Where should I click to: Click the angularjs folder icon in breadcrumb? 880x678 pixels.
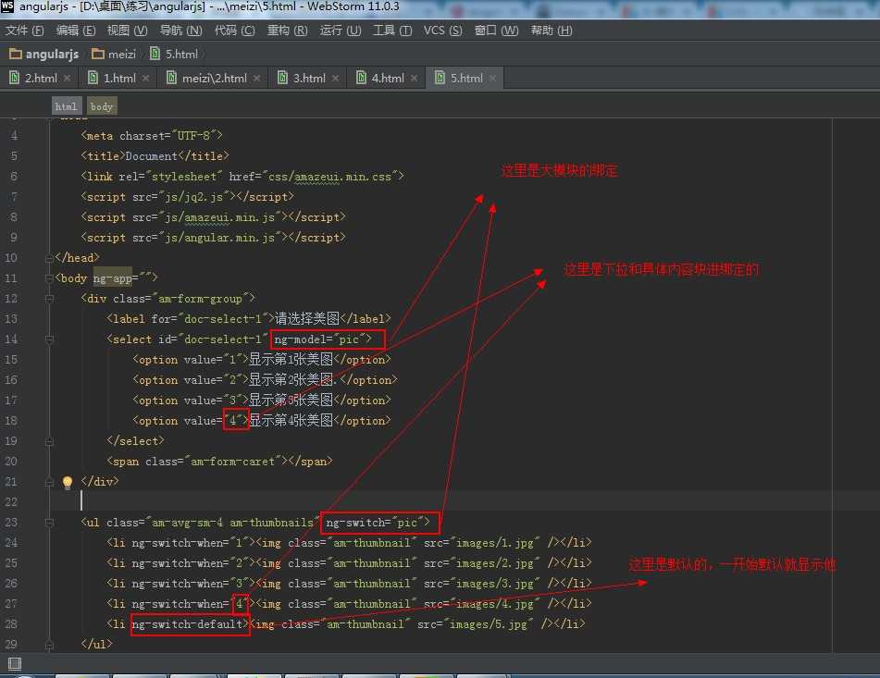pos(16,54)
